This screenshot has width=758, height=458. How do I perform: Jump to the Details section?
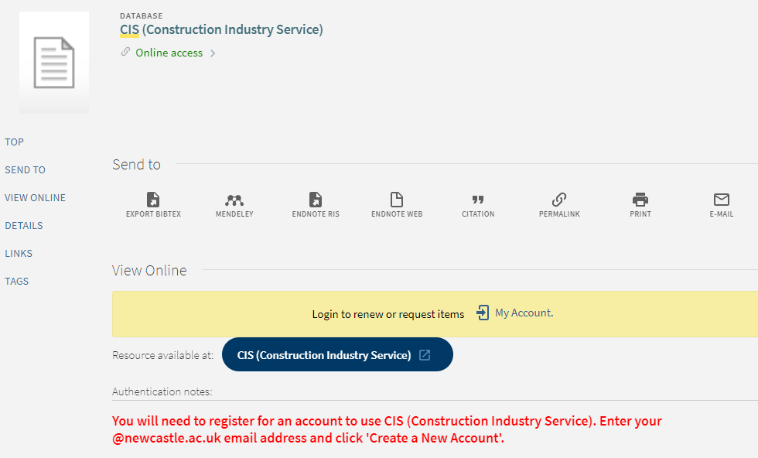pos(24,226)
